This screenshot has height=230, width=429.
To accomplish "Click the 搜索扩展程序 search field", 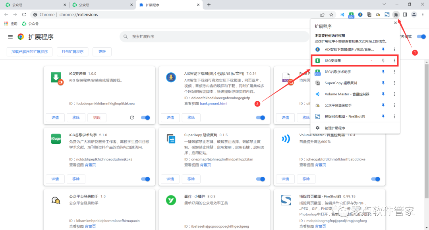I will pyautogui.click(x=214, y=37).
